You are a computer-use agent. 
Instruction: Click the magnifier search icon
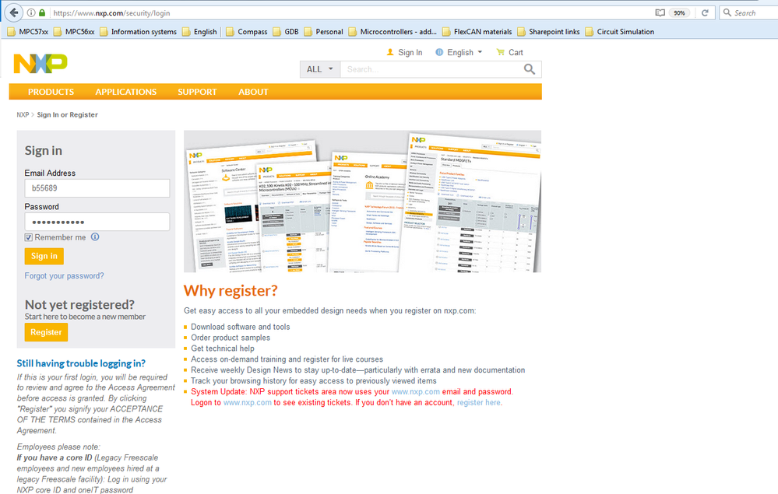(x=530, y=69)
